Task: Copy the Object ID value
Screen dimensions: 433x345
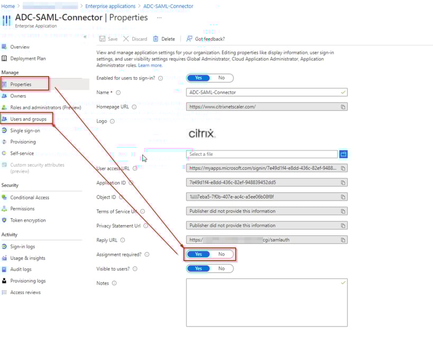Action: (x=343, y=197)
